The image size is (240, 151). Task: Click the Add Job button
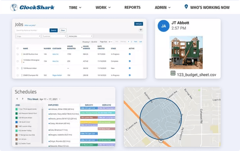click(138, 23)
